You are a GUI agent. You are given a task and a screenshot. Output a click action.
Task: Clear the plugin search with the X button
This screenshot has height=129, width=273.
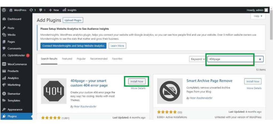click(x=260, y=59)
